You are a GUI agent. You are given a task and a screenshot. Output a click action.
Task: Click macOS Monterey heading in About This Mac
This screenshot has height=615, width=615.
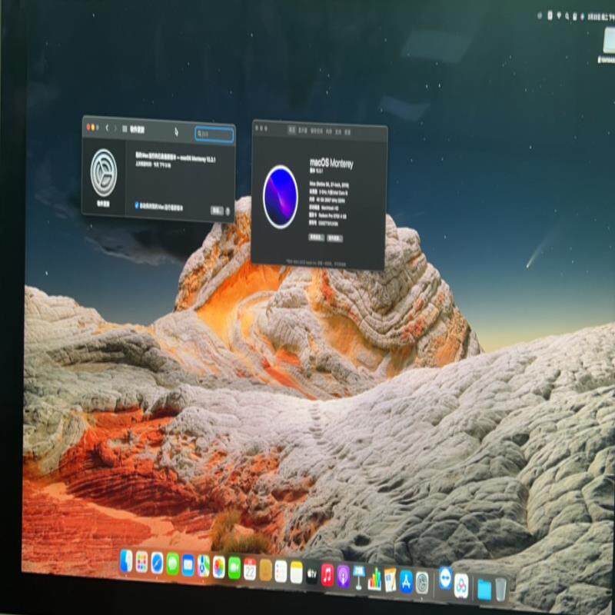coord(331,163)
